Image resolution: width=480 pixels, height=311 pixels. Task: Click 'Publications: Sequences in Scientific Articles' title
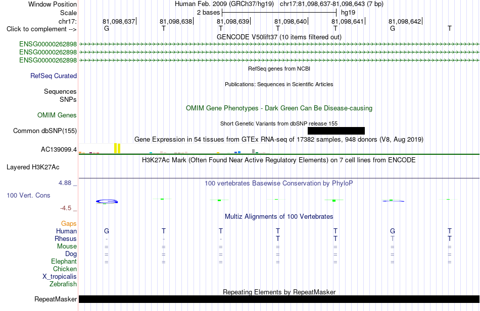(x=279, y=84)
